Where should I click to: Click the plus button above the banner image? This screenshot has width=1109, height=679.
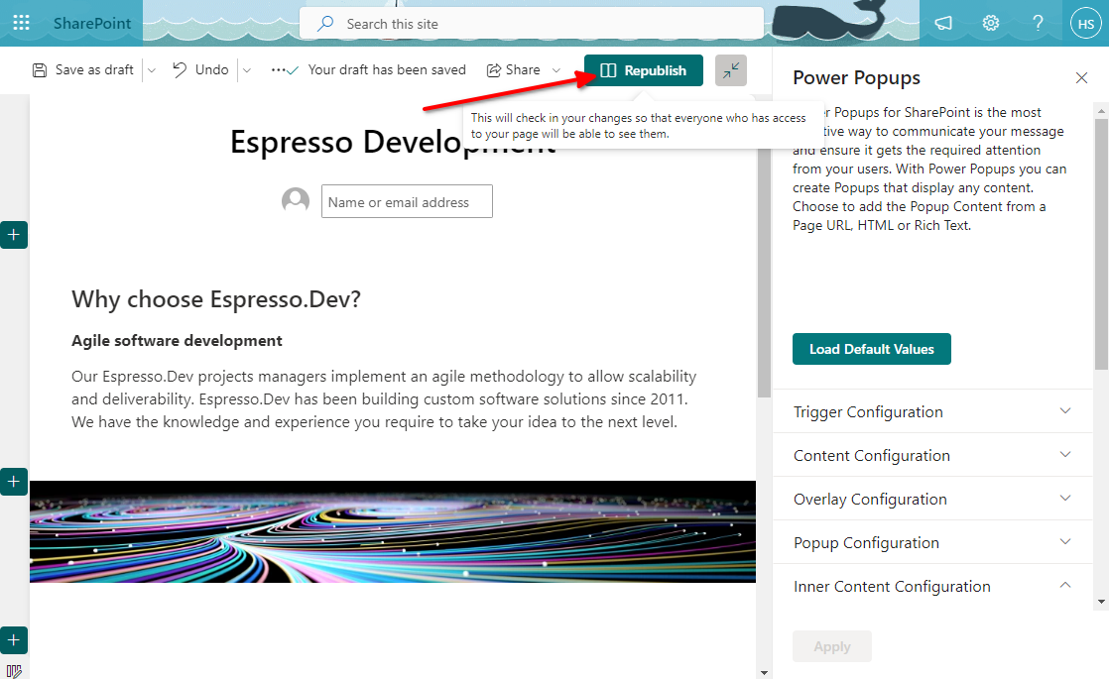(x=14, y=482)
